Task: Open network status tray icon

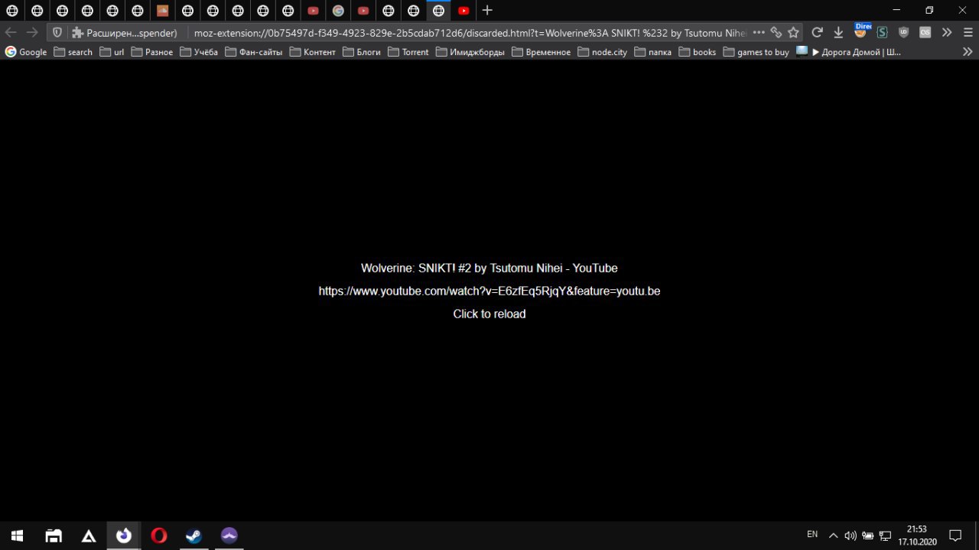Action: pyautogui.click(x=886, y=535)
